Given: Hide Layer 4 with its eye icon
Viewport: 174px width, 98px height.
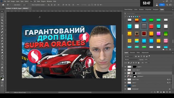Looking at the screenshot, I should pyautogui.click(x=125, y=67).
